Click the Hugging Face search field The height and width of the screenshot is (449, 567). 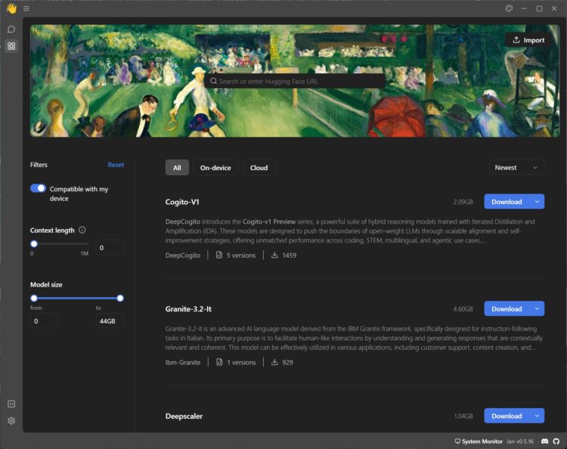pos(295,81)
